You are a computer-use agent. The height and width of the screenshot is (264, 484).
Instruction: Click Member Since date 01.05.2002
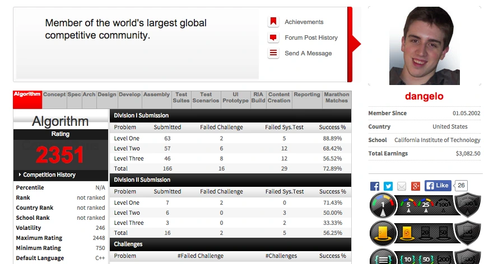click(x=467, y=114)
